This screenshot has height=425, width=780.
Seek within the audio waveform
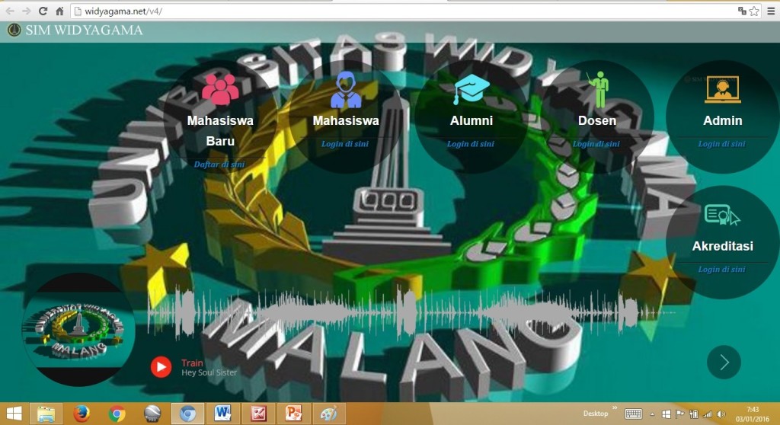tap(413, 312)
